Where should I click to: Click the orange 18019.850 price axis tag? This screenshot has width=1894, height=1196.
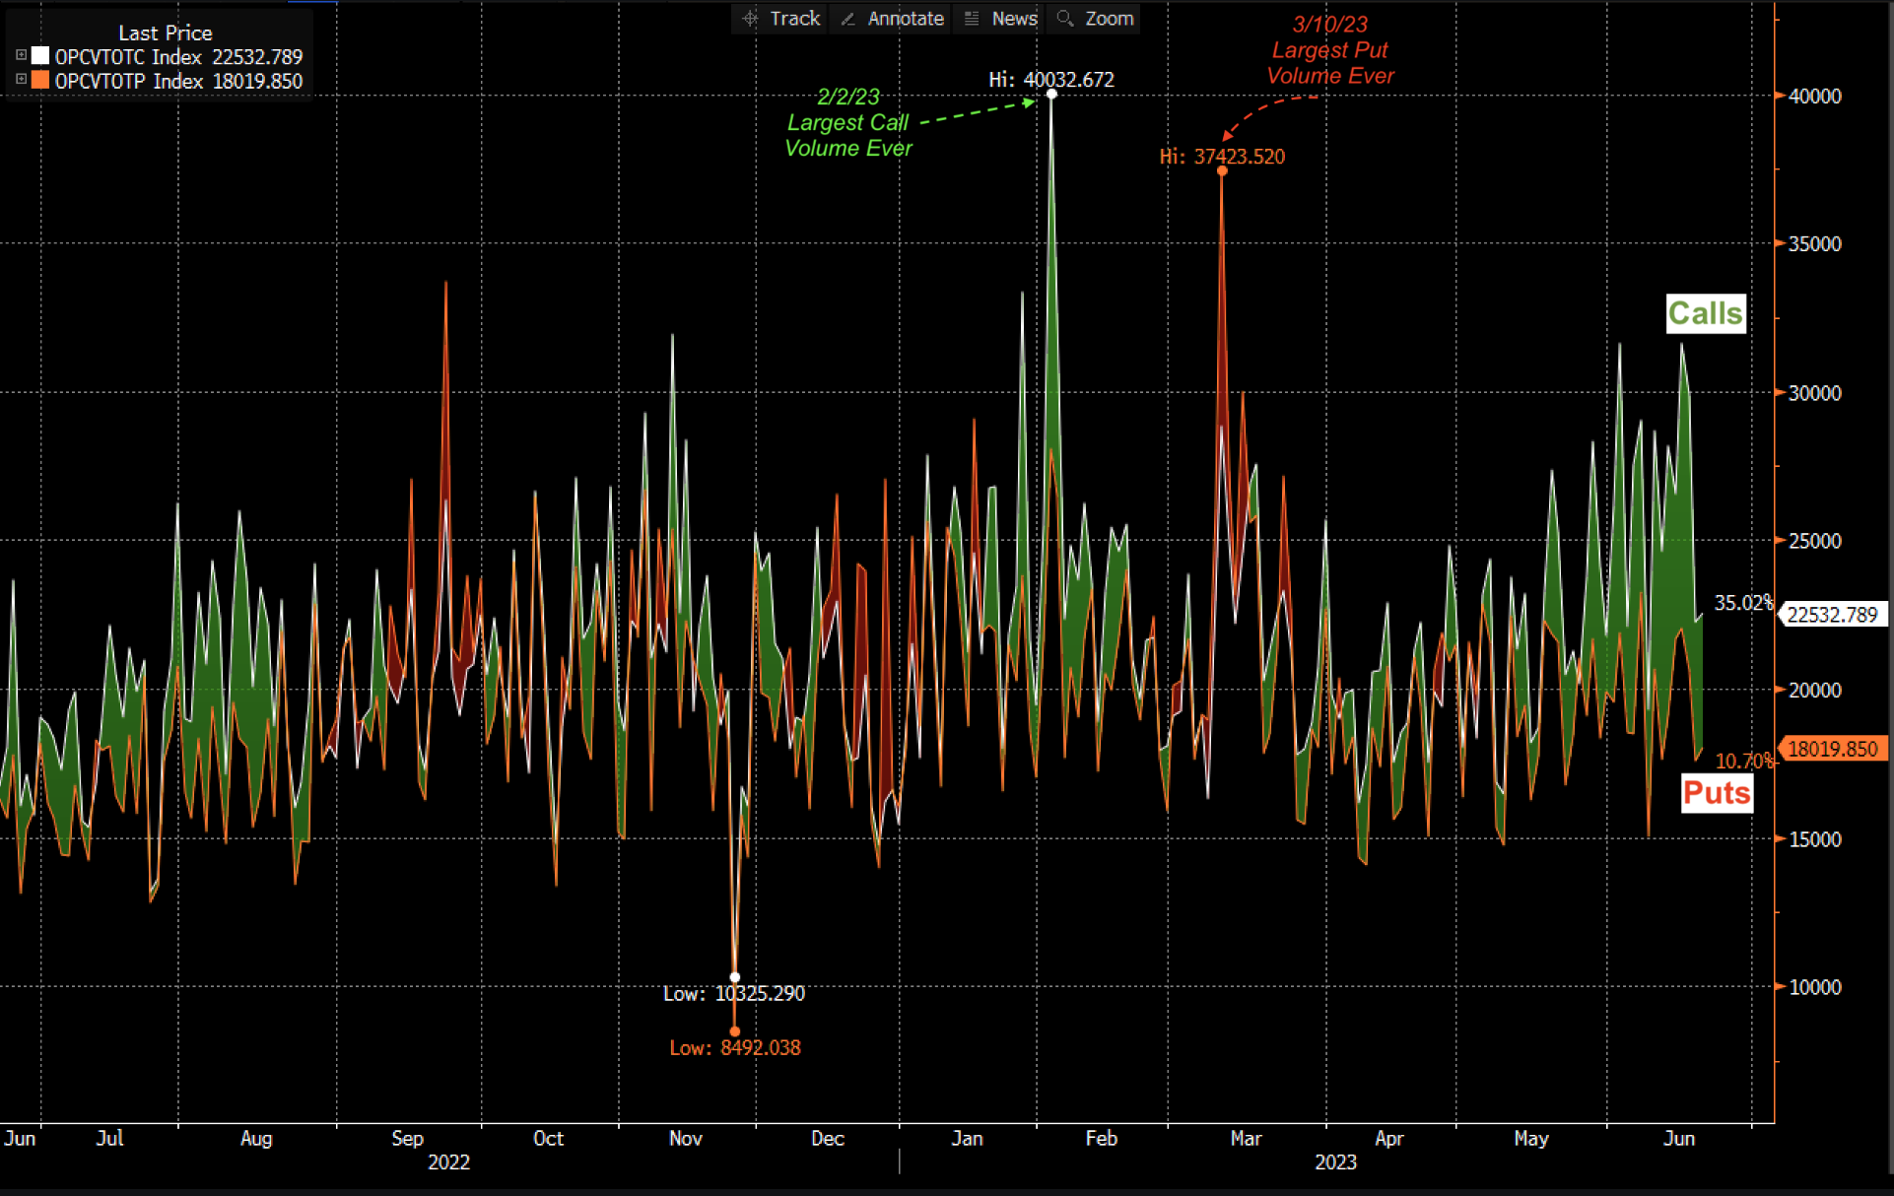[1832, 749]
